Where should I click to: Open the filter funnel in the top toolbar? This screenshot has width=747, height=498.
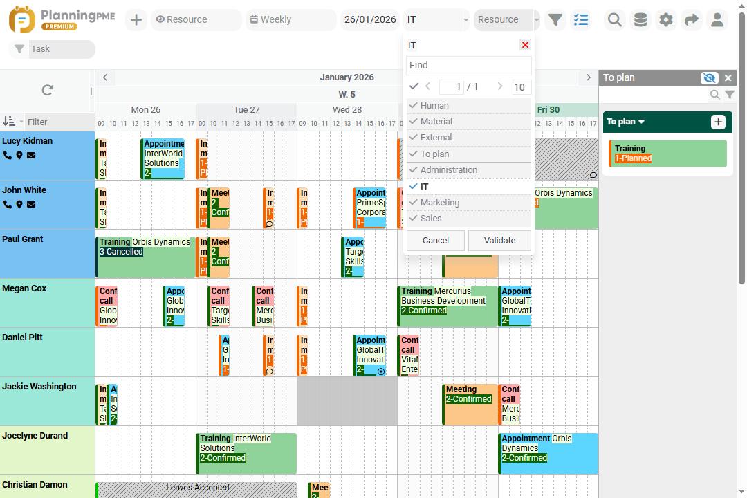coord(555,19)
